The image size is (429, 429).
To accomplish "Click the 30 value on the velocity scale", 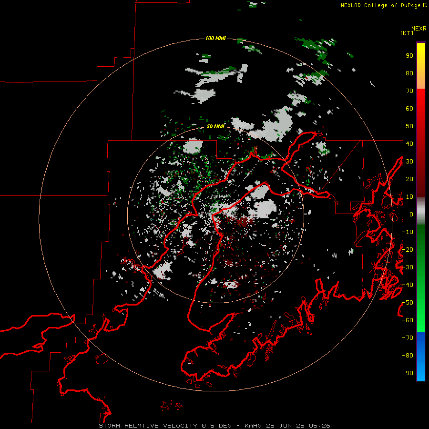I will [x=409, y=162].
